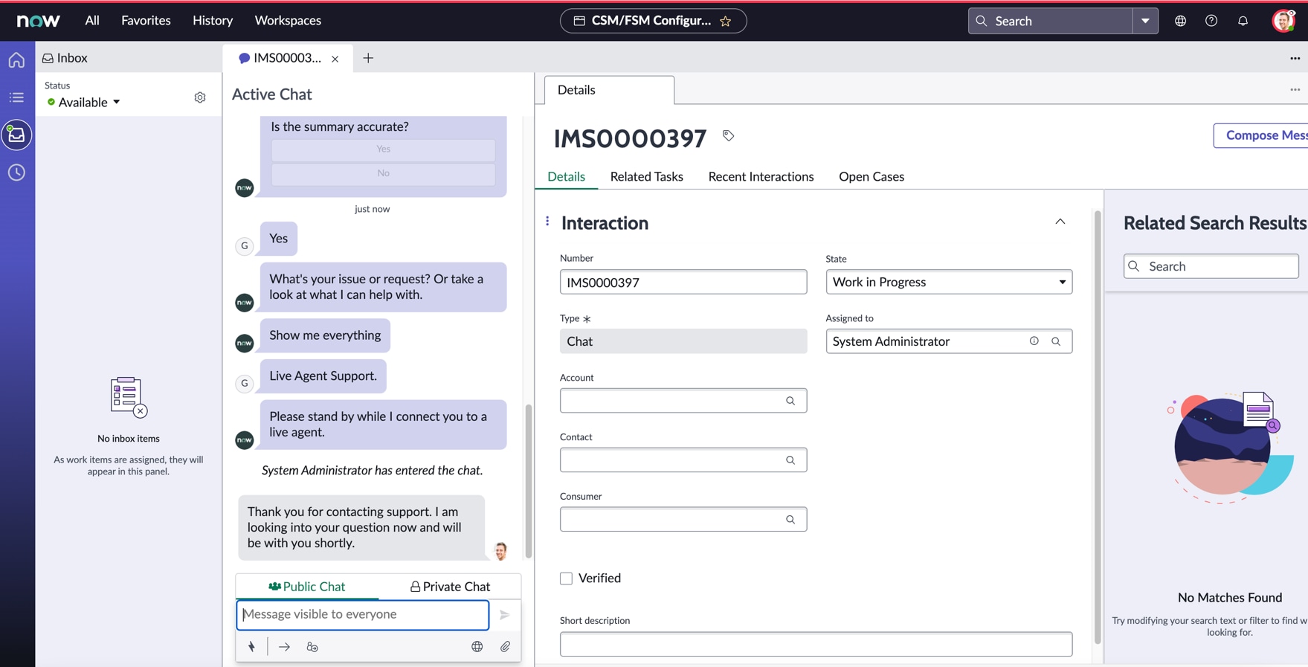Viewport: 1308px width, 667px height.
Task: Click the Contact lookup search icon
Action: (790, 460)
